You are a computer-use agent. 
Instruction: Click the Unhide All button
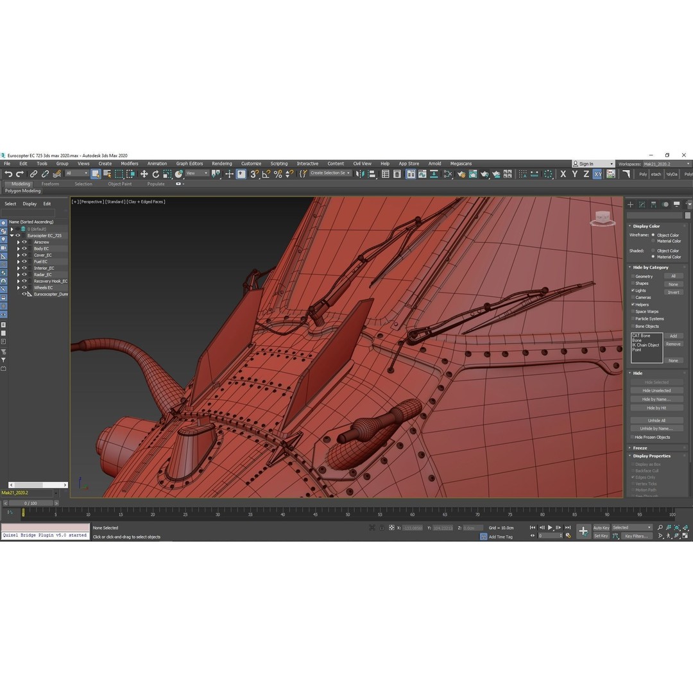click(x=656, y=420)
